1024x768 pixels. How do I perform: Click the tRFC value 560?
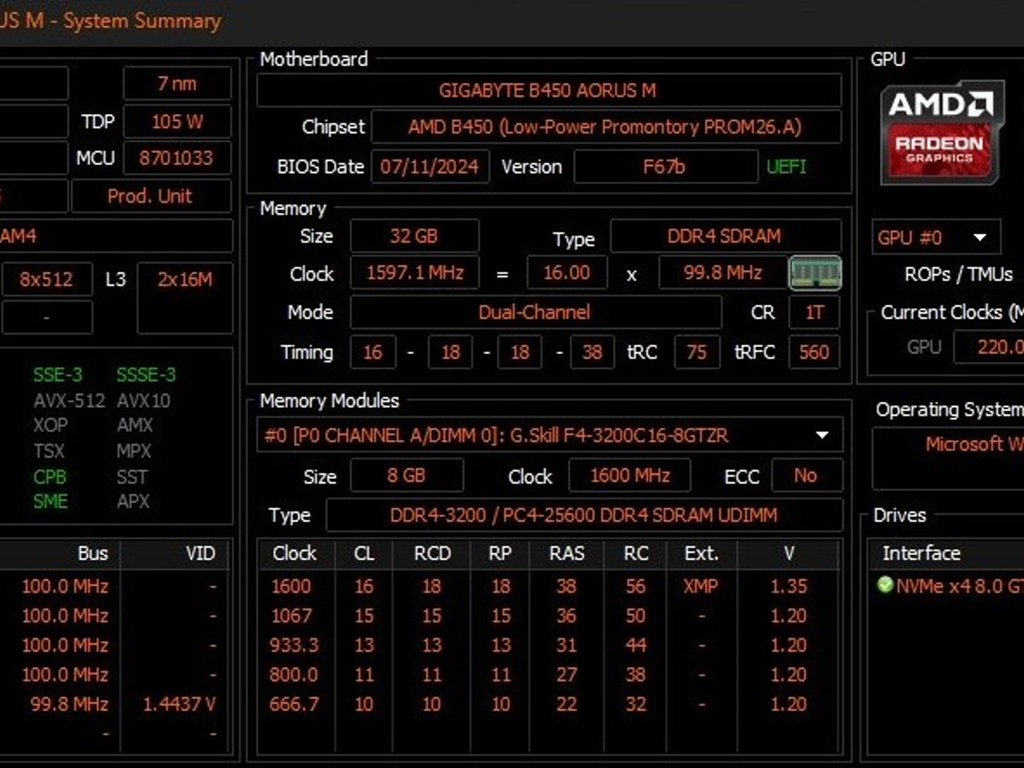click(x=814, y=352)
